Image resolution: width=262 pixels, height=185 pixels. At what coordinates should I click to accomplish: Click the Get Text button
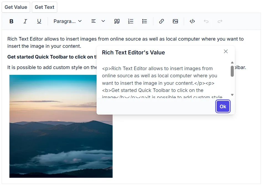click(x=45, y=7)
